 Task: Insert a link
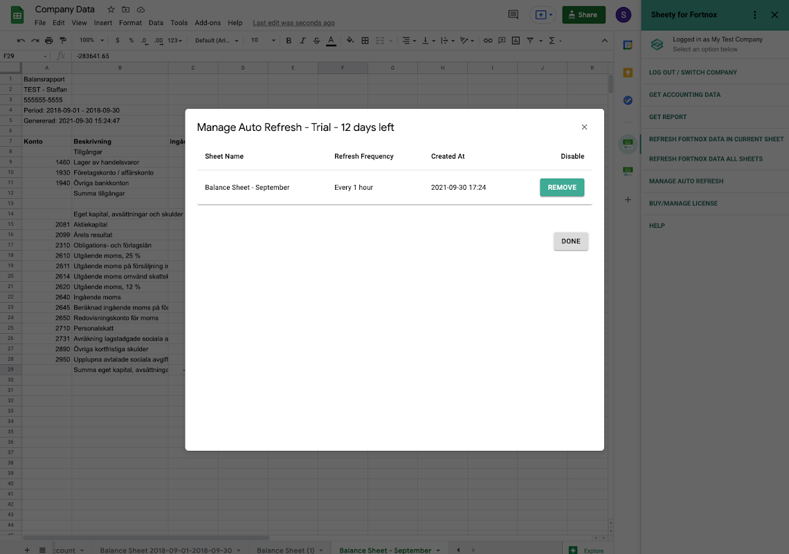point(488,40)
